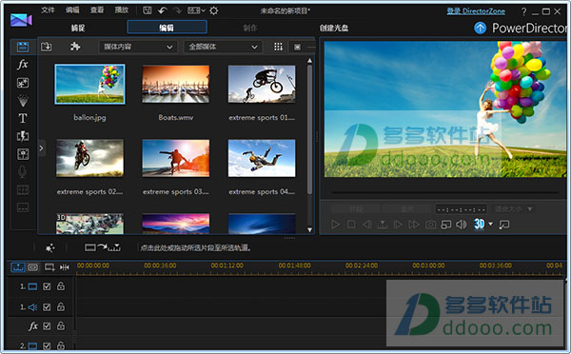Click the upgrade arrow icon beside PowerDirector
The width and height of the screenshot is (571, 354).
[480, 28]
